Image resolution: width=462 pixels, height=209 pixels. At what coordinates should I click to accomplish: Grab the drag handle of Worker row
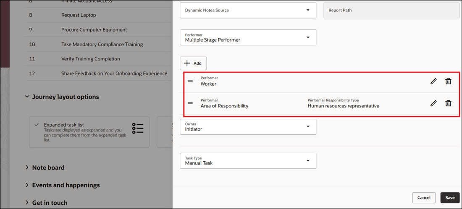(190, 81)
